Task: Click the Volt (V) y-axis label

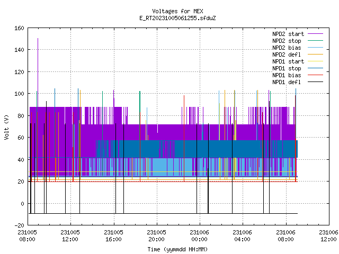Action: point(6,127)
